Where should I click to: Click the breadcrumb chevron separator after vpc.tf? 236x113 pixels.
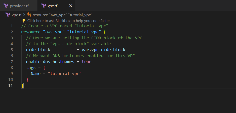(24, 15)
